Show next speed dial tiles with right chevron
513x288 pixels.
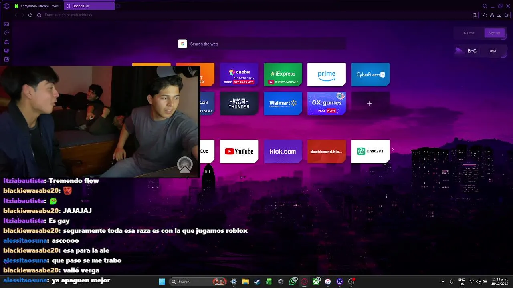[393, 150]
